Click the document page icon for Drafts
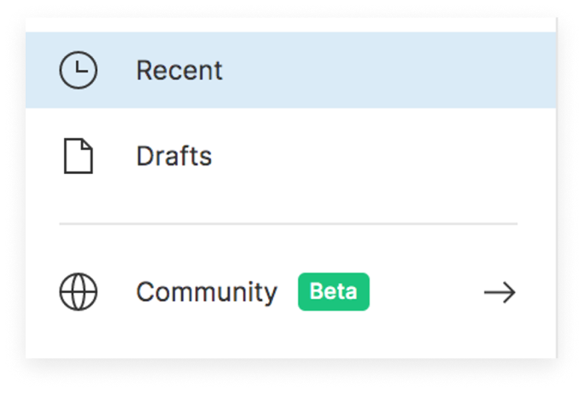This screenshot has height=393, width=584. [x=79, y=156]
